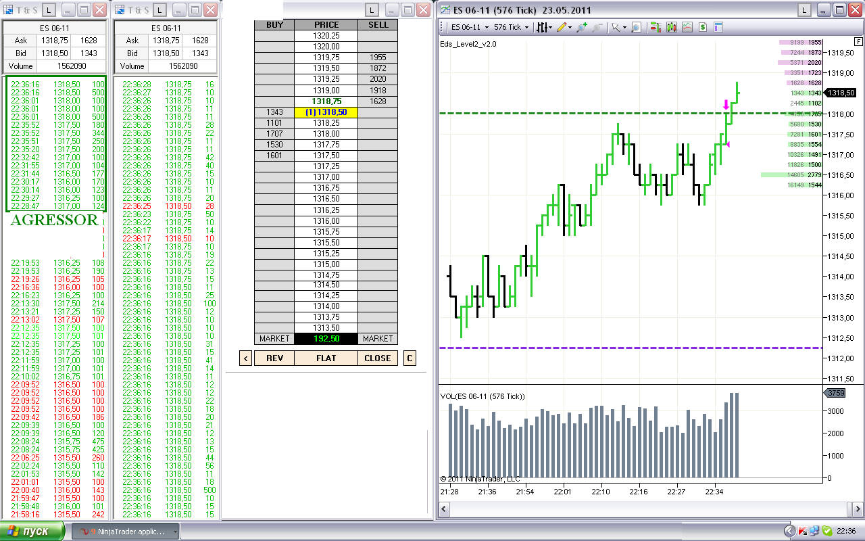Expand the cursor type dropdown arrow

624,27
